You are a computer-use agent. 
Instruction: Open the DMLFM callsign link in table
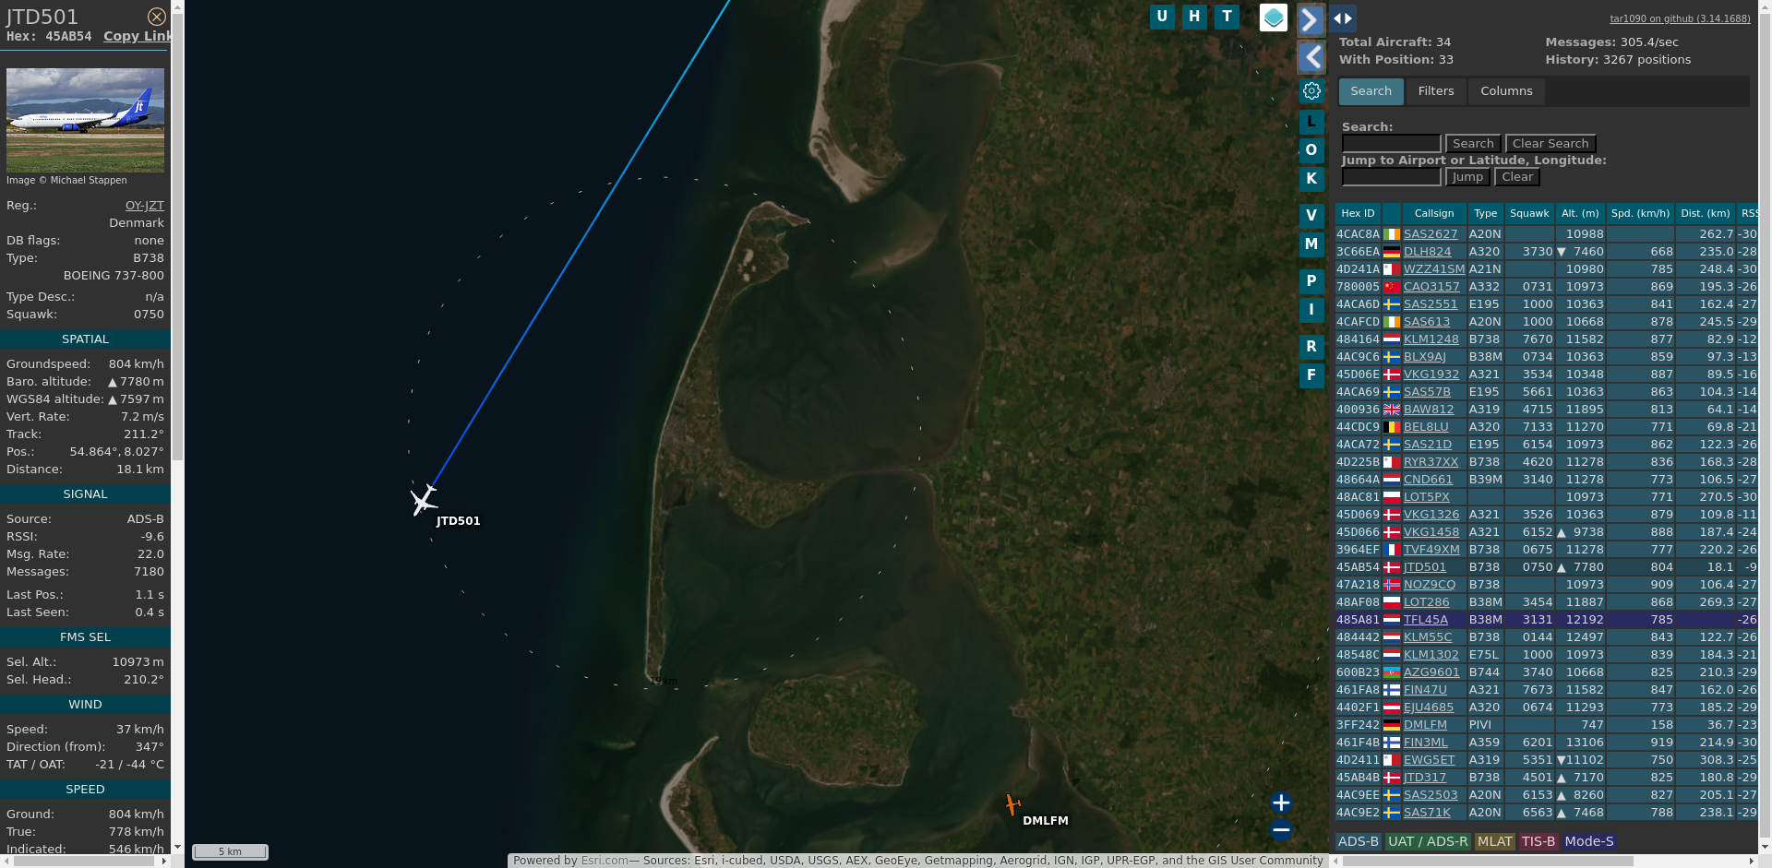tap(1425, 725)
